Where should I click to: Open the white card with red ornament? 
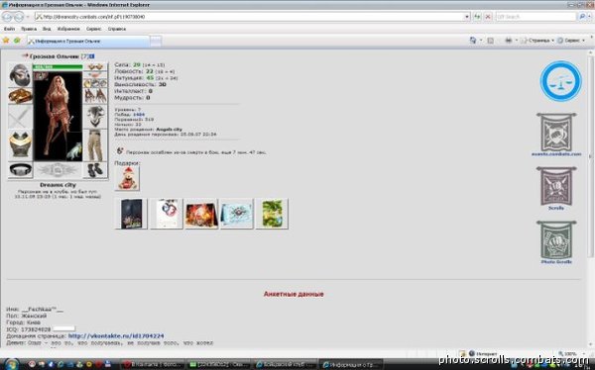[167, 214]
